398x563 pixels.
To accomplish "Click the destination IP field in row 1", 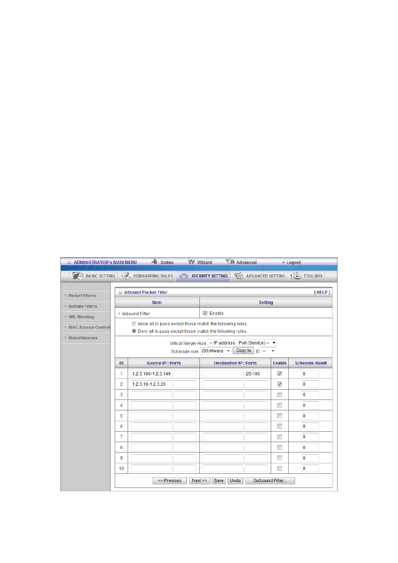I will 223,374.
